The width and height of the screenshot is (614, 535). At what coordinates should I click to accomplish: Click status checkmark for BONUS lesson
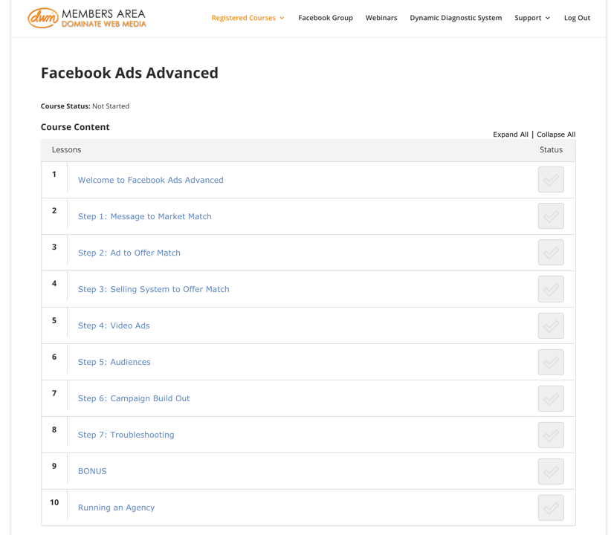tap(550, 471)
